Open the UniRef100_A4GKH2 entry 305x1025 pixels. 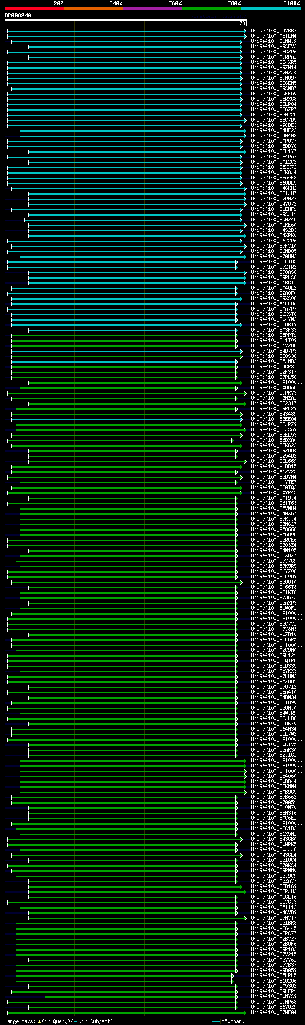(274, 188)
